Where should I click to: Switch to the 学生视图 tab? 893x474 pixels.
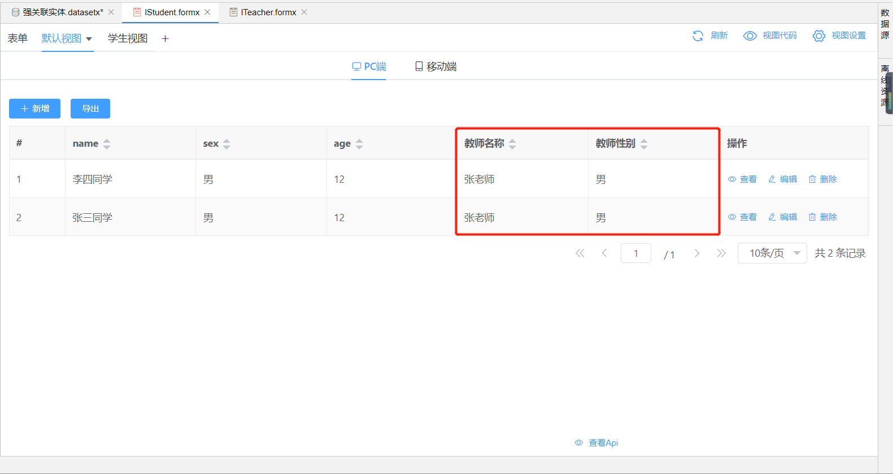tap(128, 38)
